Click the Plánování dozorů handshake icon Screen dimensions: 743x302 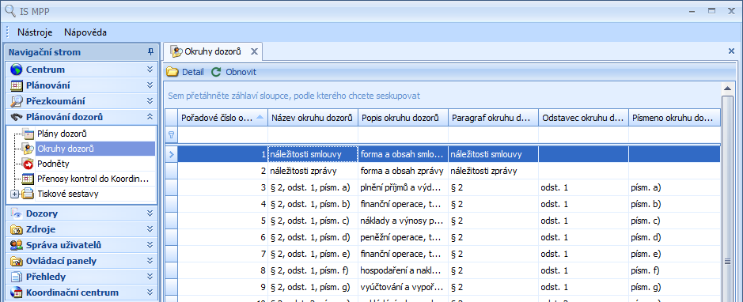[x=17, y=117]
